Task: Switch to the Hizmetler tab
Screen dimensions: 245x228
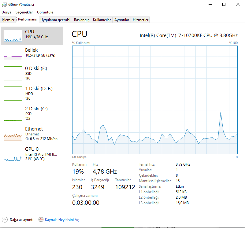Action: point(140,20)
